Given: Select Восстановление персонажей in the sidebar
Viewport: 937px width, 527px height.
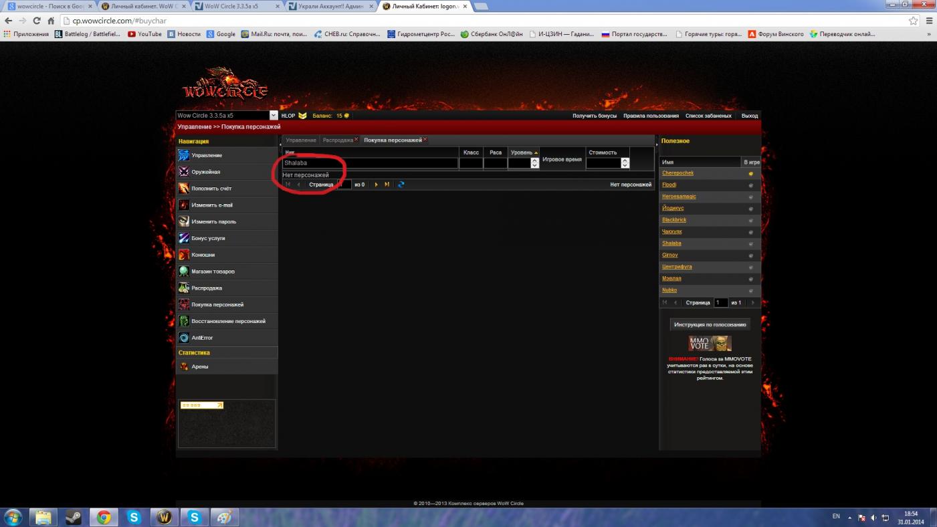Looking at the screenshot, I should pyautogui.click(x=228, y=321).
